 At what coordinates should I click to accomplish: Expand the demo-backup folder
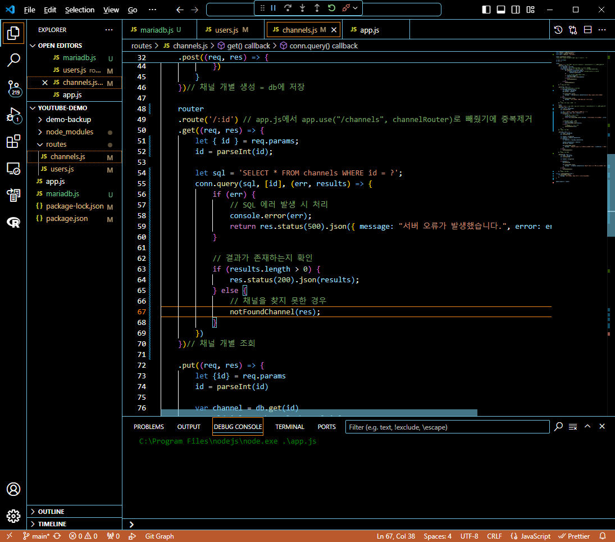[75, 119]
